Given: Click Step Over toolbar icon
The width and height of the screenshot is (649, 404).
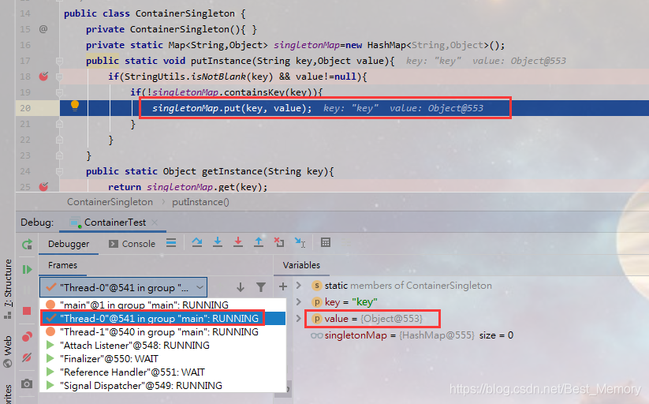Looking at the screenshot, I should point(197,242).
